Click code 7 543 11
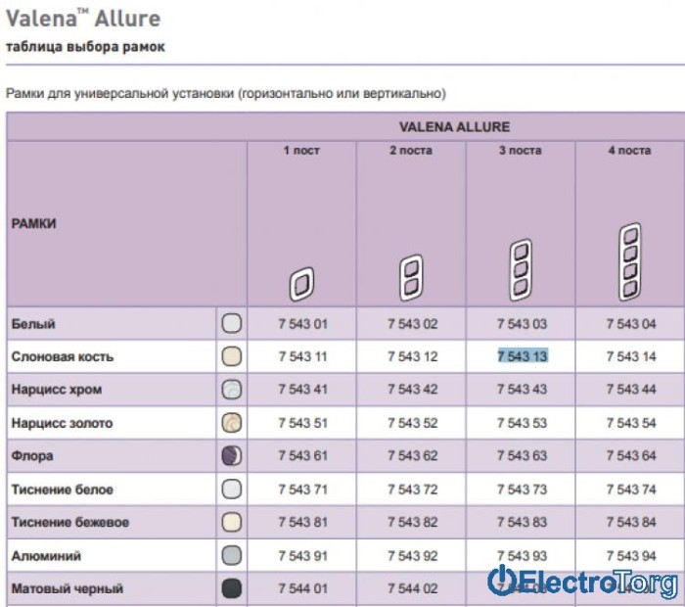 [x=302, y=356]
